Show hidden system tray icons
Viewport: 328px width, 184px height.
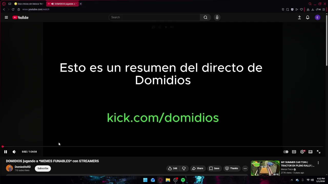(x=292, y=180)
